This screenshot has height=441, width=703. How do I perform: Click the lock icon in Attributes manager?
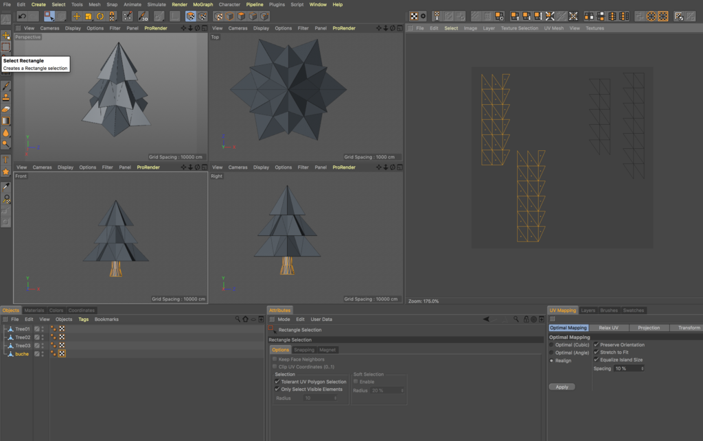[526, 319]
